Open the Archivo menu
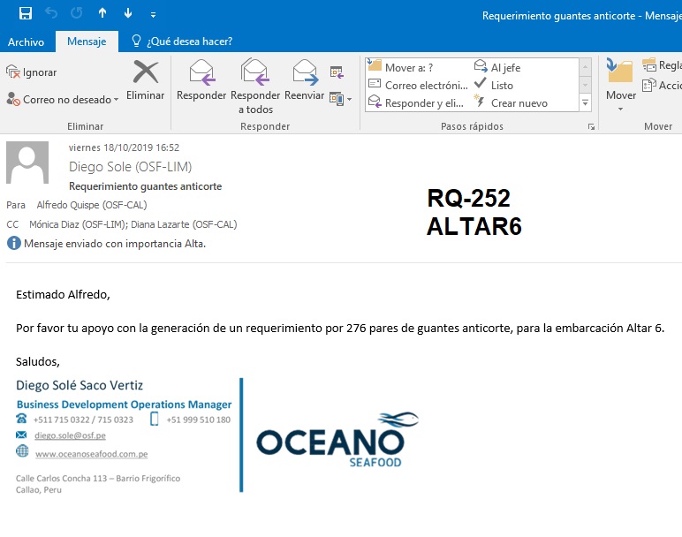682x537 pixels. click(26, 42)
